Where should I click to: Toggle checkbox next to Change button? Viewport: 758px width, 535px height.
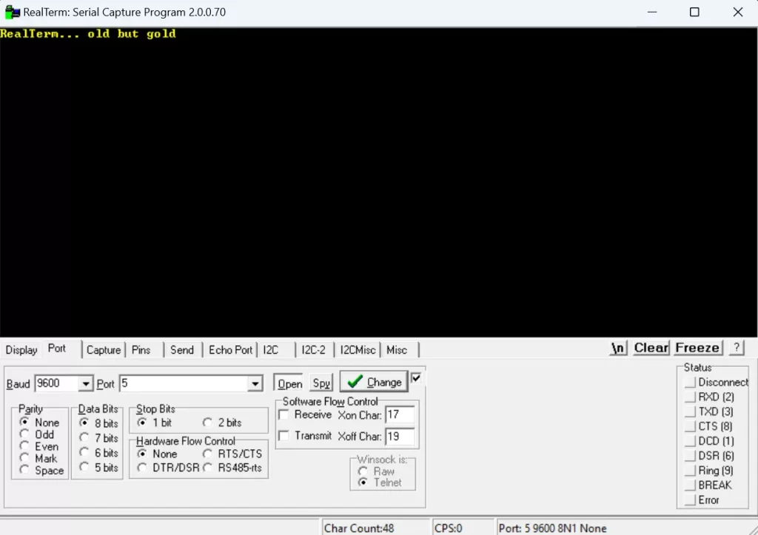[416, 378]
